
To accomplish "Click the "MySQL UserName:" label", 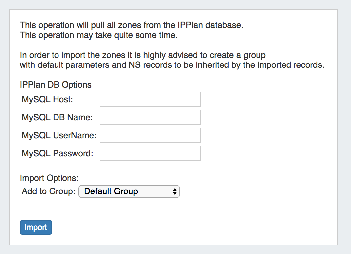I will (x=59, y=135).
